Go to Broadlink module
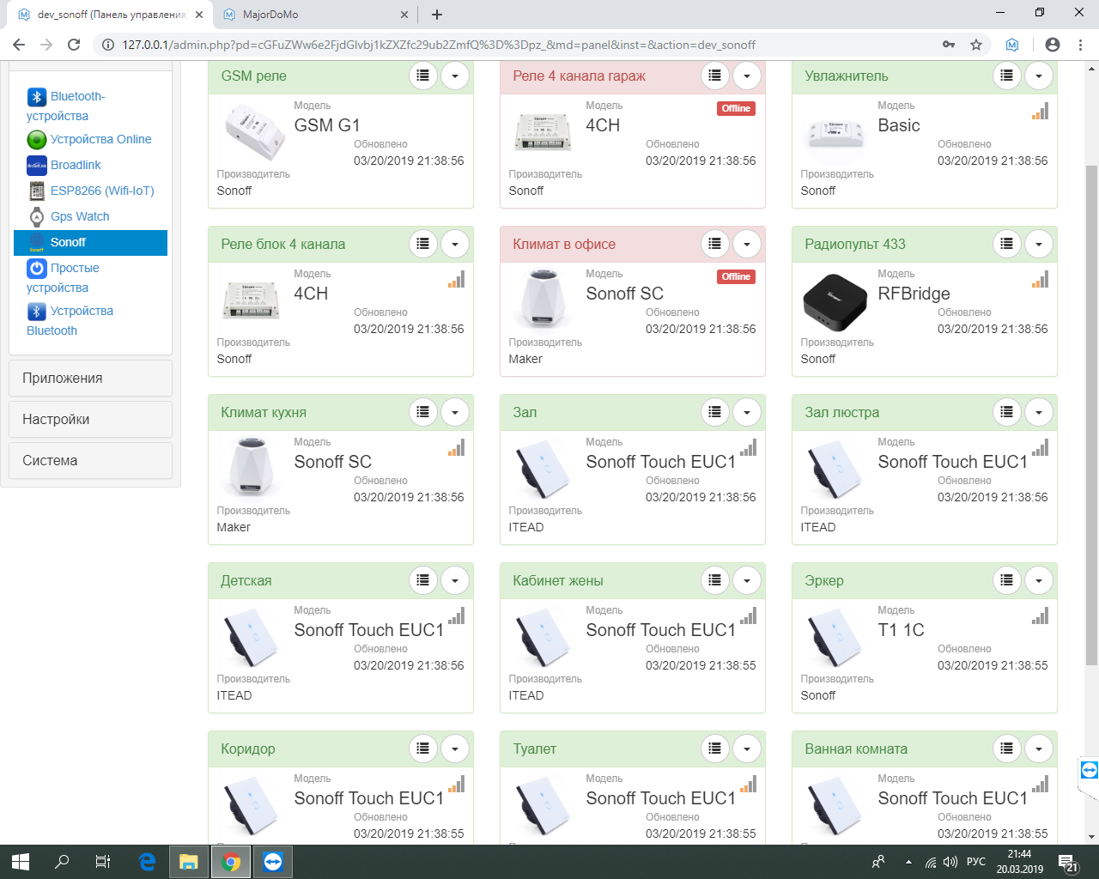The width and height of the screenshot is (1099, 879). (x=64, y=165)
